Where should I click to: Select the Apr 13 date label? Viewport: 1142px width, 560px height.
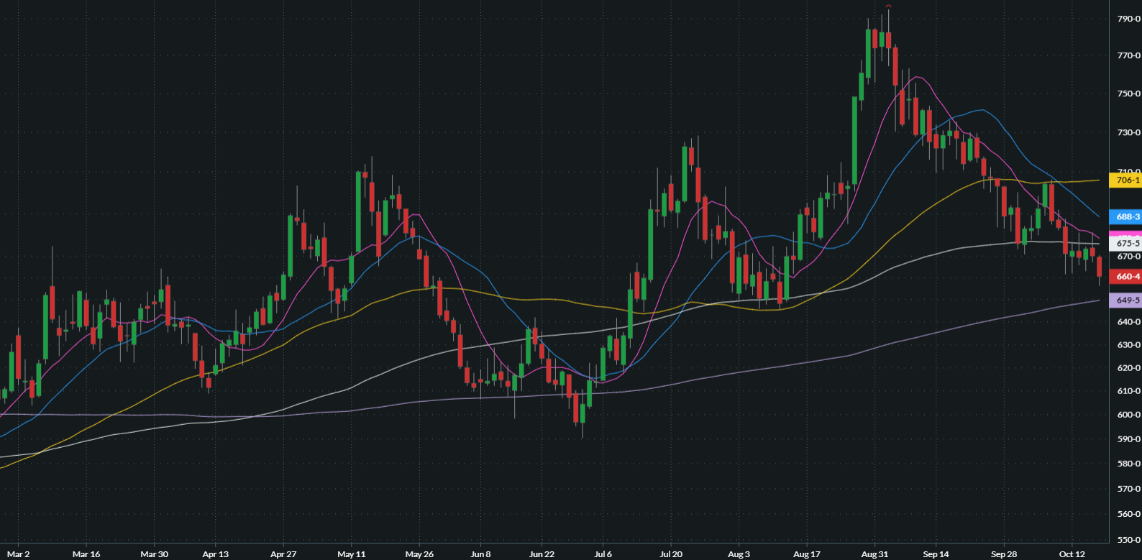pos(216,554)
